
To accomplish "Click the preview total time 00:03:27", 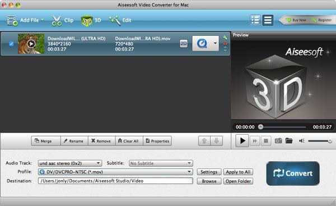I will [322, 127].
